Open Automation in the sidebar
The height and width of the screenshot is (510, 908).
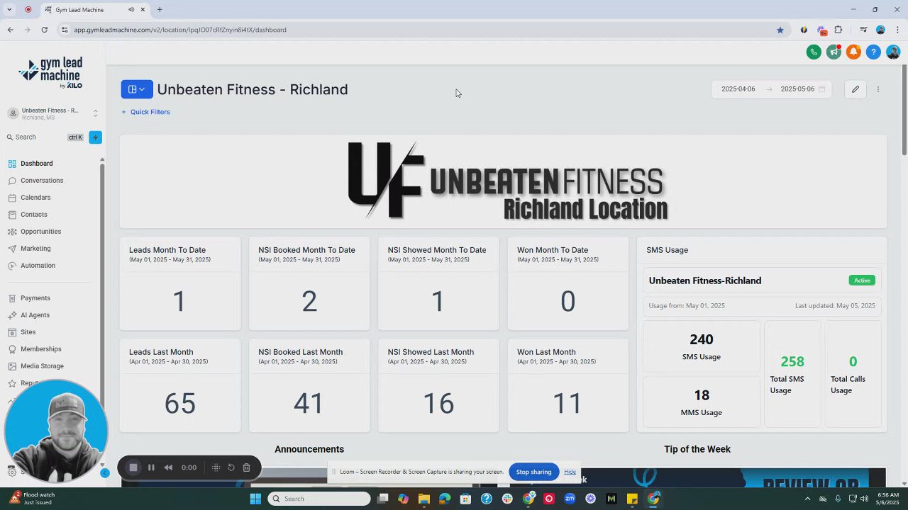pos(38,266)
